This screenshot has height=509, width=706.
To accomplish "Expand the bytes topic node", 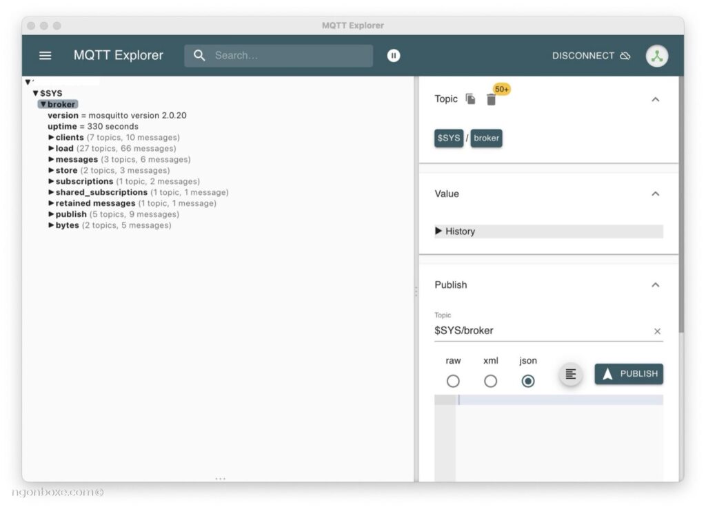I will pyautogui.click(x=51, y=225).
